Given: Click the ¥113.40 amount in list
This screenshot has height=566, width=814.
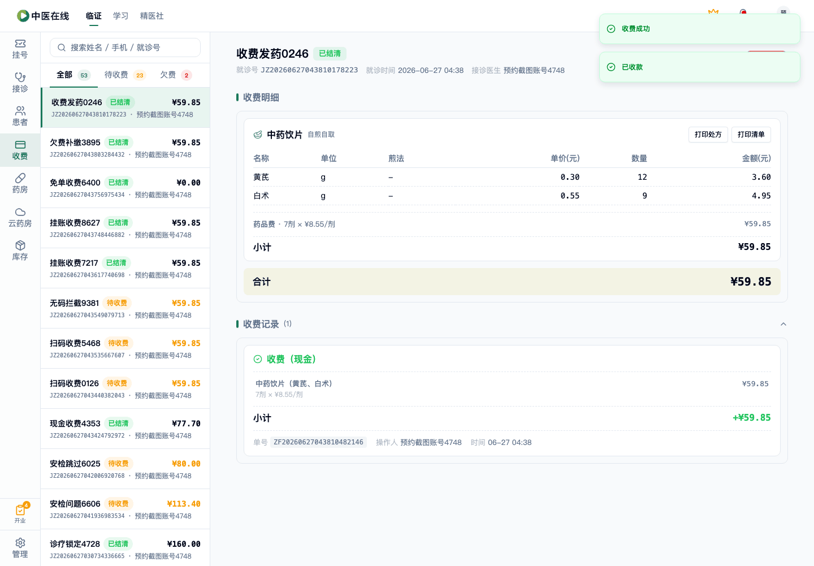Looking at the screenshot, I should coord(184,504).
